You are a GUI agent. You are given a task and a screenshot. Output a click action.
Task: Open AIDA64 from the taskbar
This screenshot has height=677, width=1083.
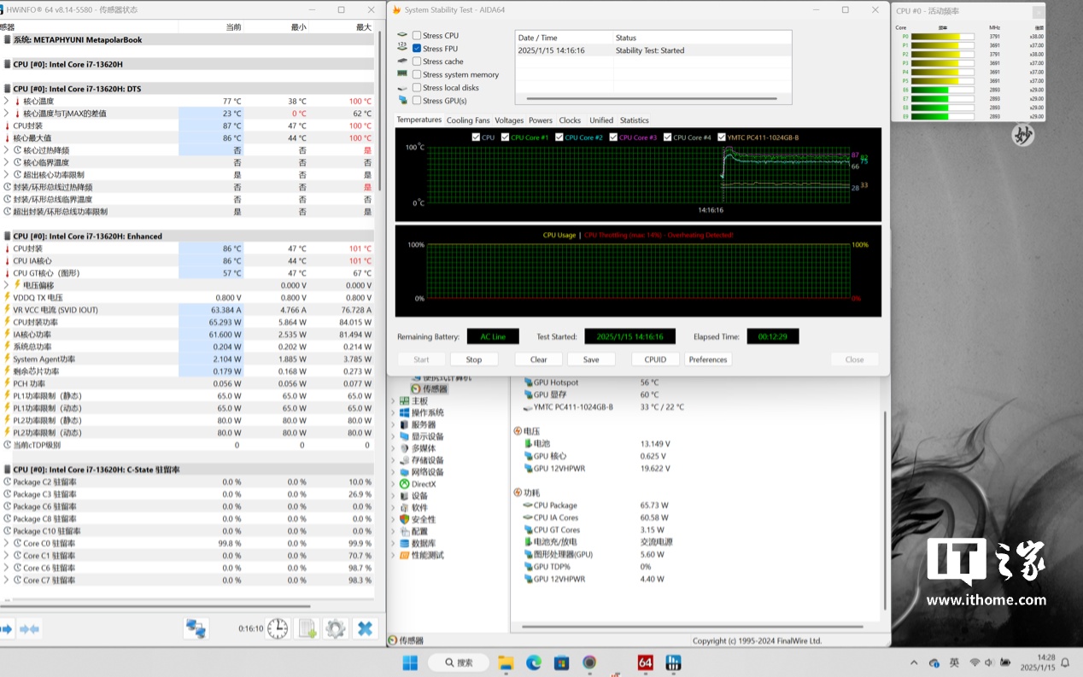point(645,662)
